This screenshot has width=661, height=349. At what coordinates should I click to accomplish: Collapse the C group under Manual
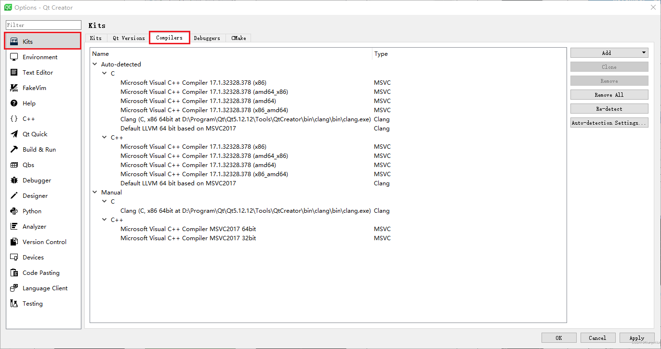(x=105, y=201)
